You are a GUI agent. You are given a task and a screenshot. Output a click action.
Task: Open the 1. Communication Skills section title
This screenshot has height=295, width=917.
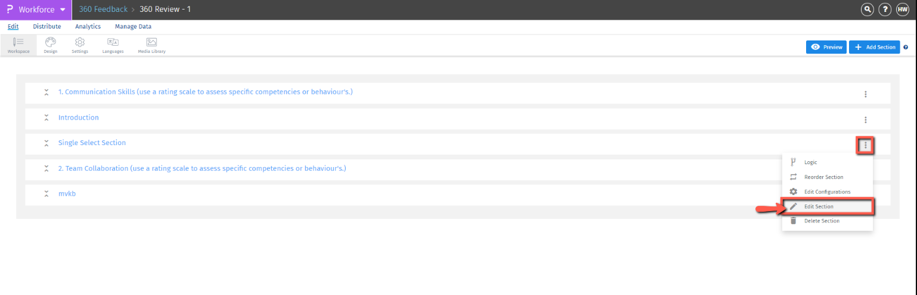pos(205,92)
